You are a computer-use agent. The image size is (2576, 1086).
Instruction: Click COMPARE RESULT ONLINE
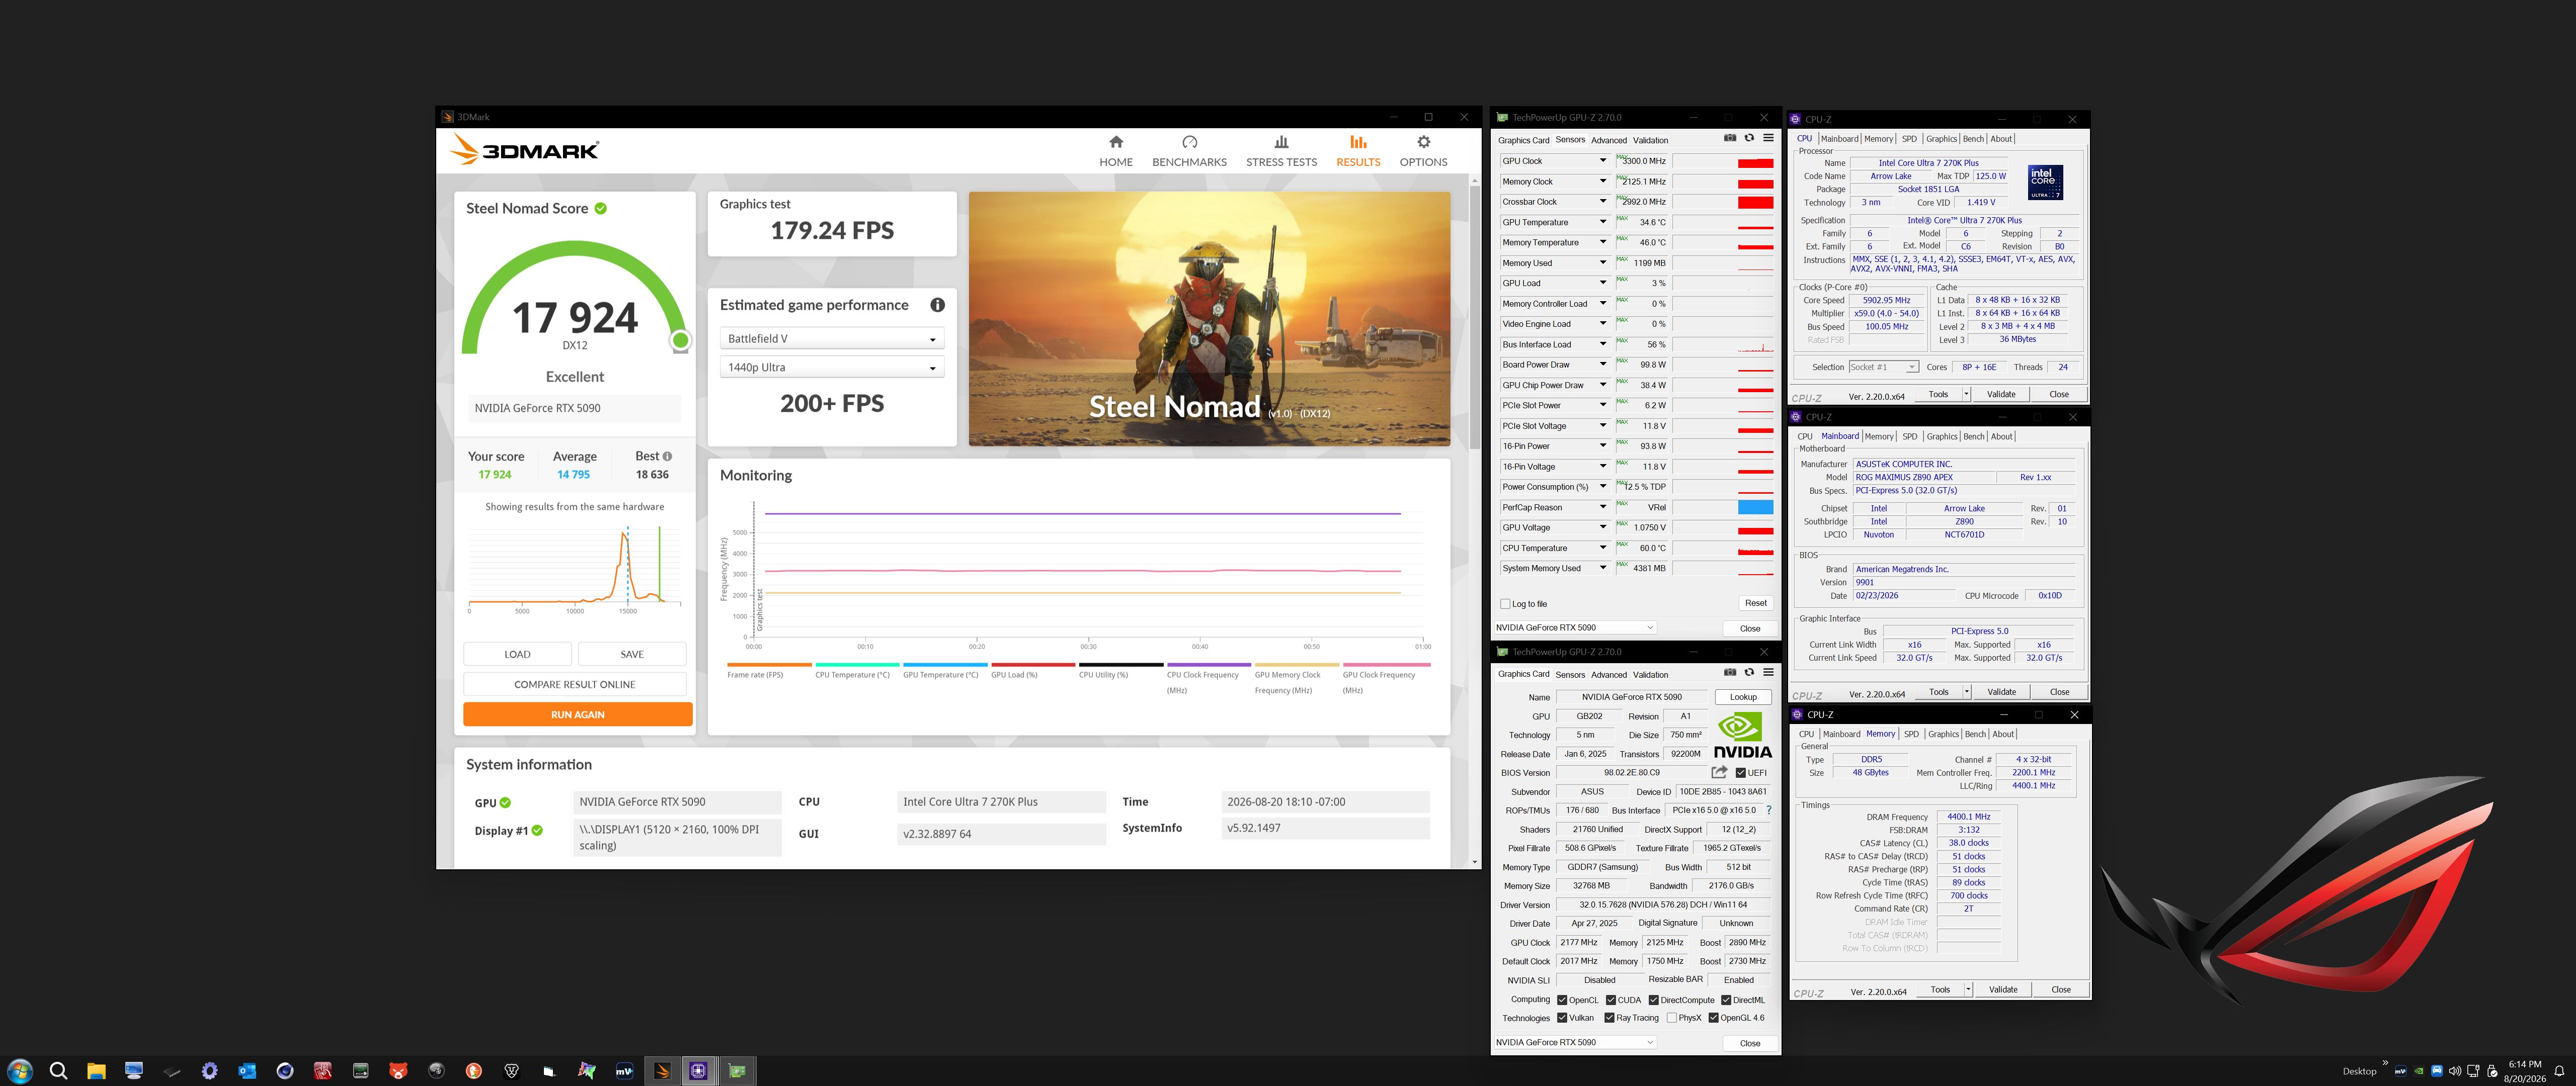tap(574, 684)
